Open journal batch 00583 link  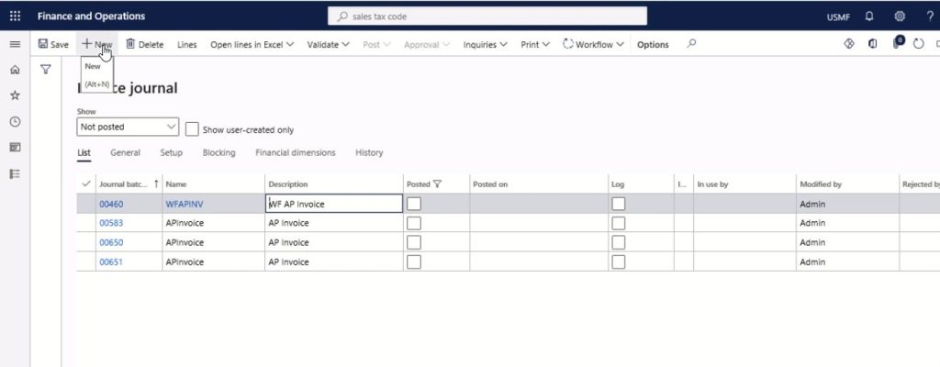point(111,223)
